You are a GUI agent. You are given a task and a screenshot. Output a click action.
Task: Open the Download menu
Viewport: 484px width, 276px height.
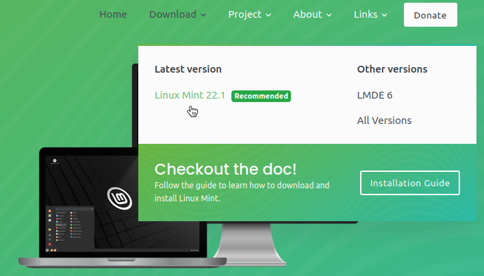tap(177, 14)
